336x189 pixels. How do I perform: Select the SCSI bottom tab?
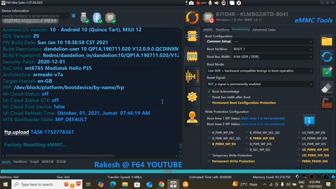pos(61,162)
